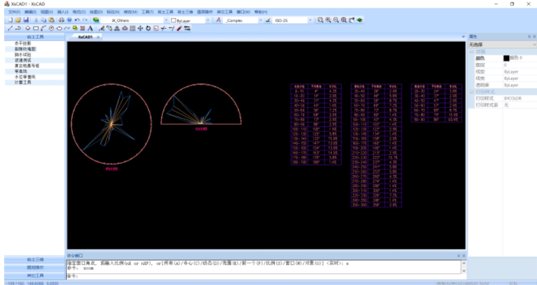The height and width of the screenshot is (285, 537).
Task: Open the JK_Others layer dropdown
Action: click(x=167, y=21)
